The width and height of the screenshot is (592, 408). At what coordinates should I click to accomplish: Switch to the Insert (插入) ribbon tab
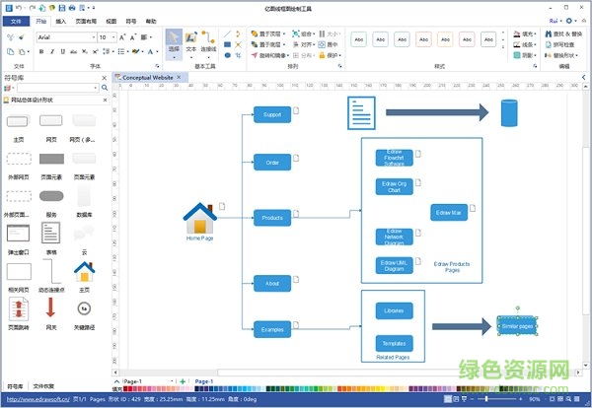tap(61, 21)
